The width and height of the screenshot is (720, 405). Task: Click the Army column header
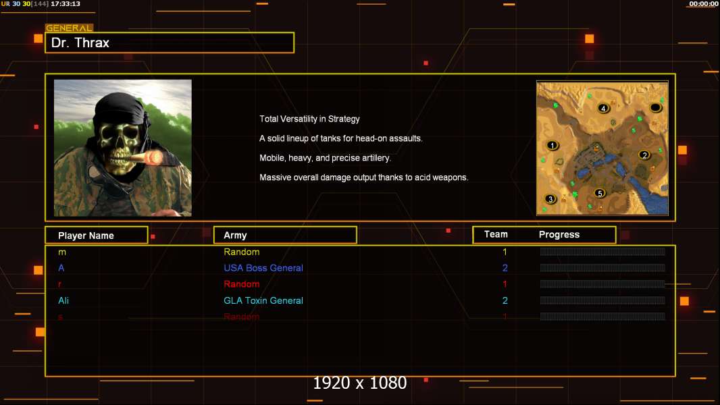click(x=285, y=235)
